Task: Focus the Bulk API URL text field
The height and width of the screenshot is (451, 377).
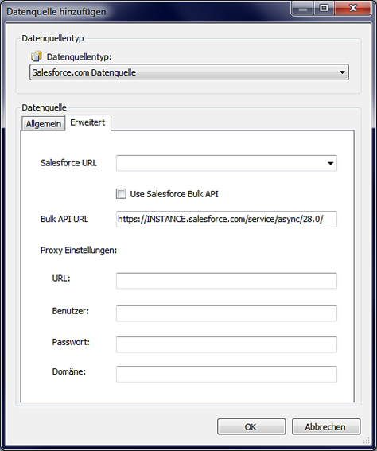Action: tap(227, 220)
